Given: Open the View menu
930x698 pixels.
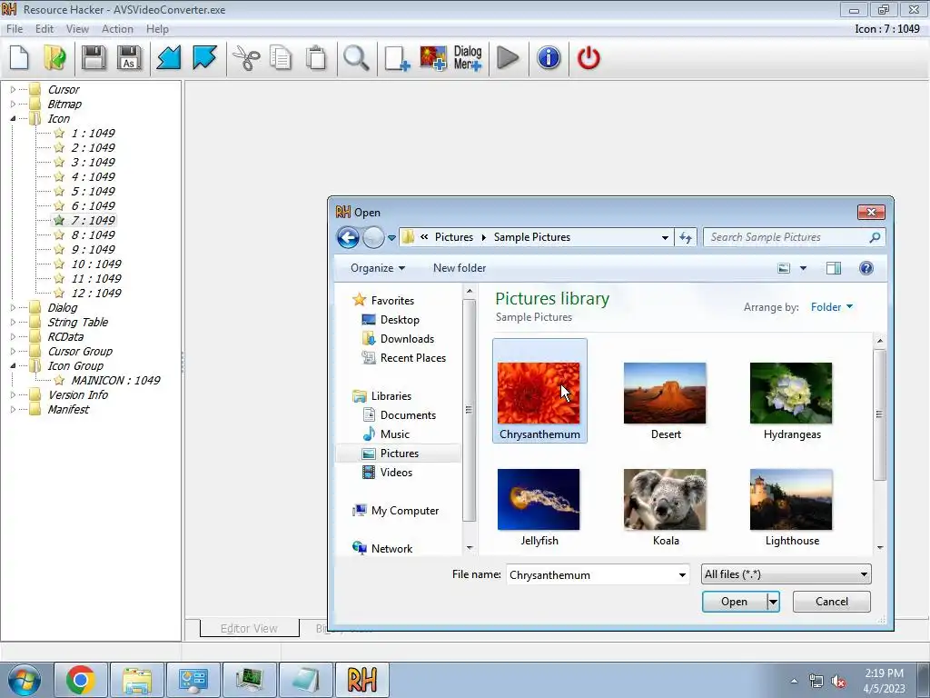Looking at the screenshot, I should (77, 29).
